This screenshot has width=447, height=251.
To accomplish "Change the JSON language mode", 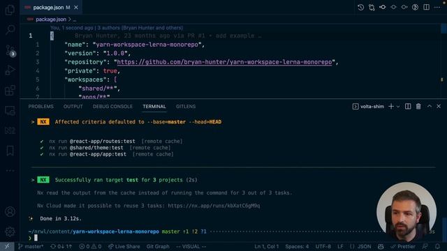I will 360,246.
